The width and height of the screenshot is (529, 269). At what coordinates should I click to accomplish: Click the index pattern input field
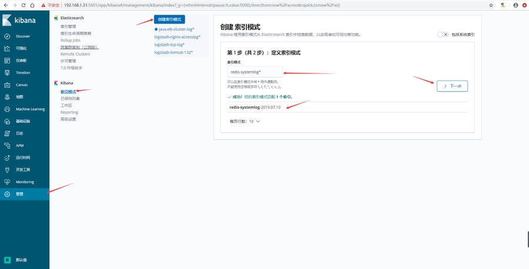tap(256, 72)
